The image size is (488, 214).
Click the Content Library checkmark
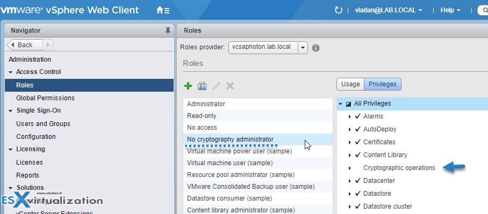pyautogui.click(x=358, y=155)
